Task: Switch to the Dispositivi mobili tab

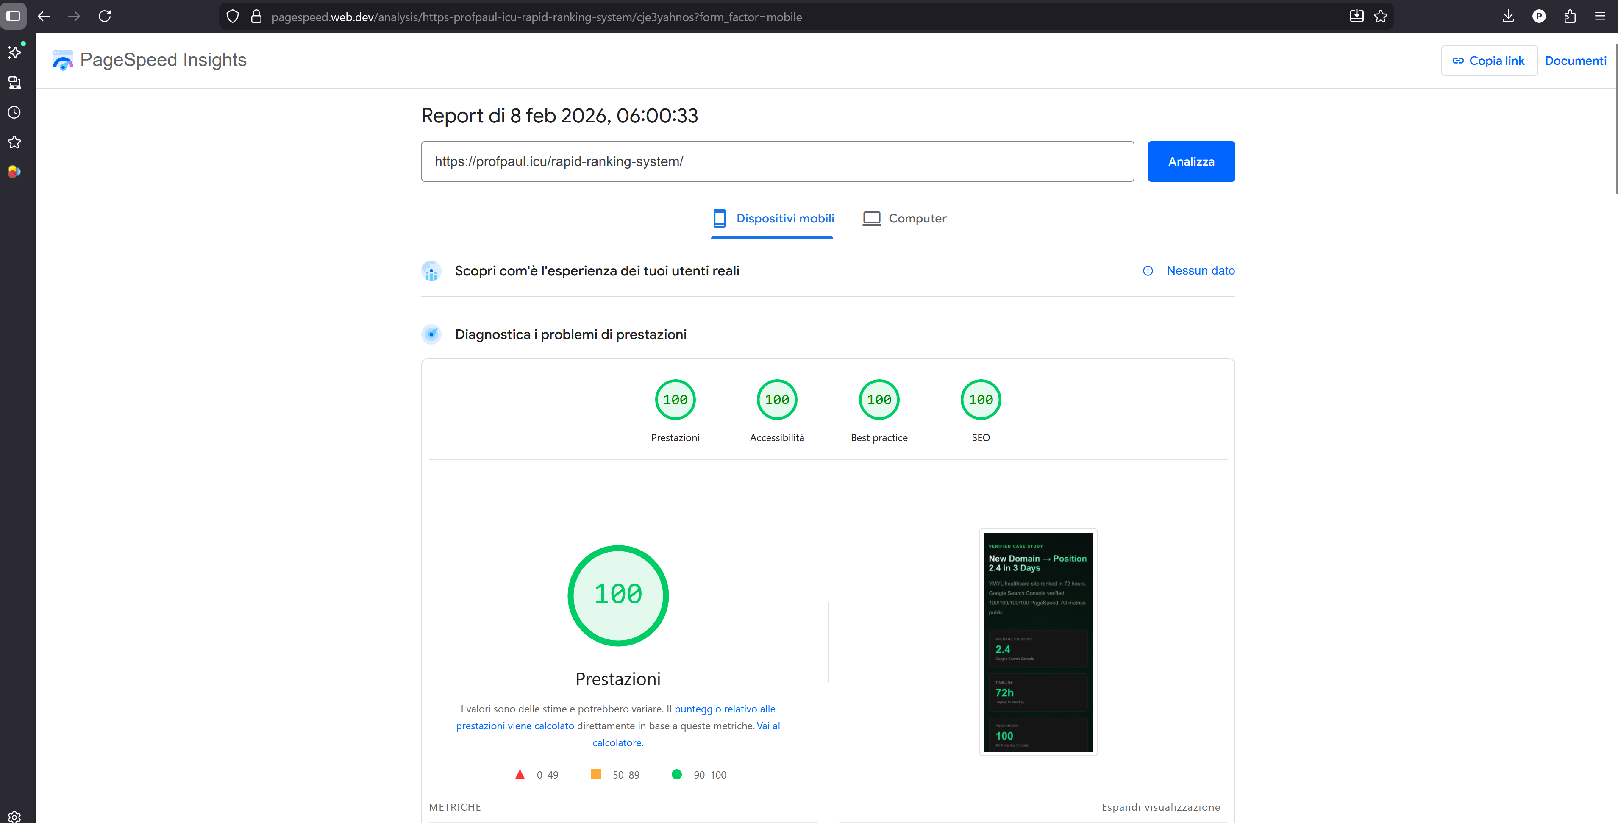Action: click(x=772, y=218)
